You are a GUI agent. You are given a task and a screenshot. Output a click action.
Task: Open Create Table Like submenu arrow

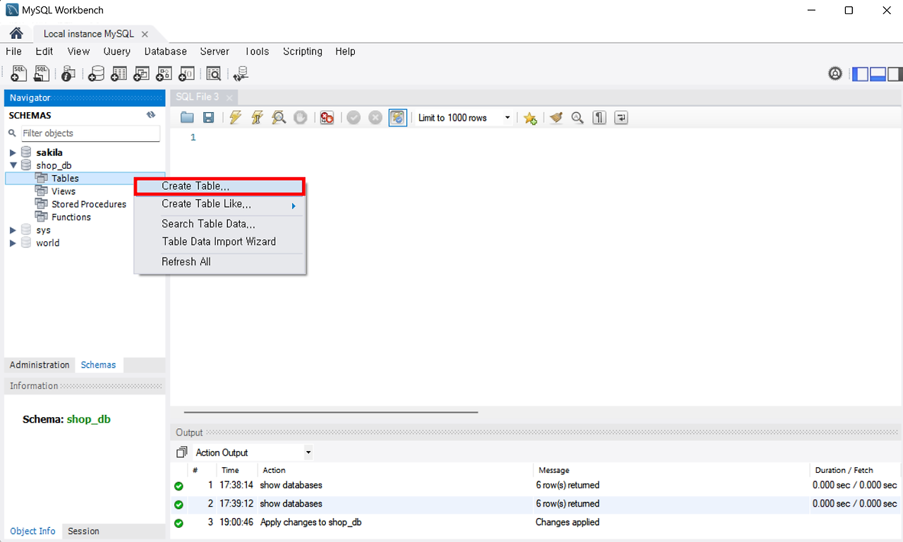(x=293, y=206)
